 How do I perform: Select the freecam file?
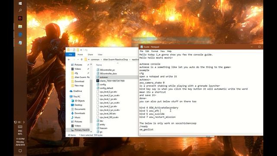[x=103, y=128]
